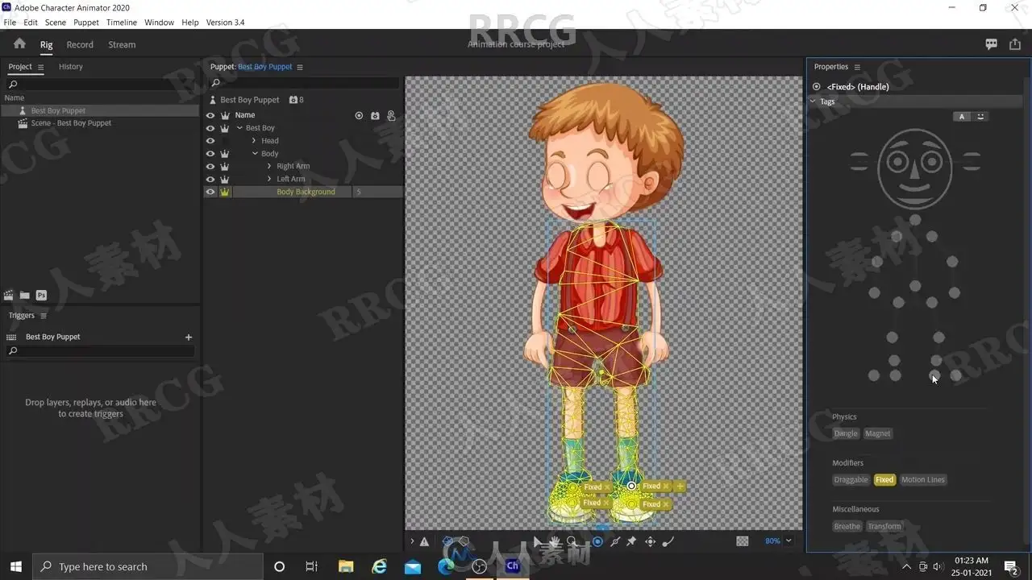1032x580 pixels.
Task: Open Adobe Character Animator in taskbar
Action: [512, 566]
